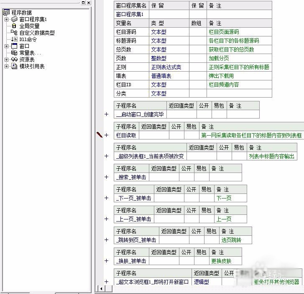Image resolution: width=304 pixels, height=294 pixels.
Task: Select 常量表 in the tree
Action: 30,53
